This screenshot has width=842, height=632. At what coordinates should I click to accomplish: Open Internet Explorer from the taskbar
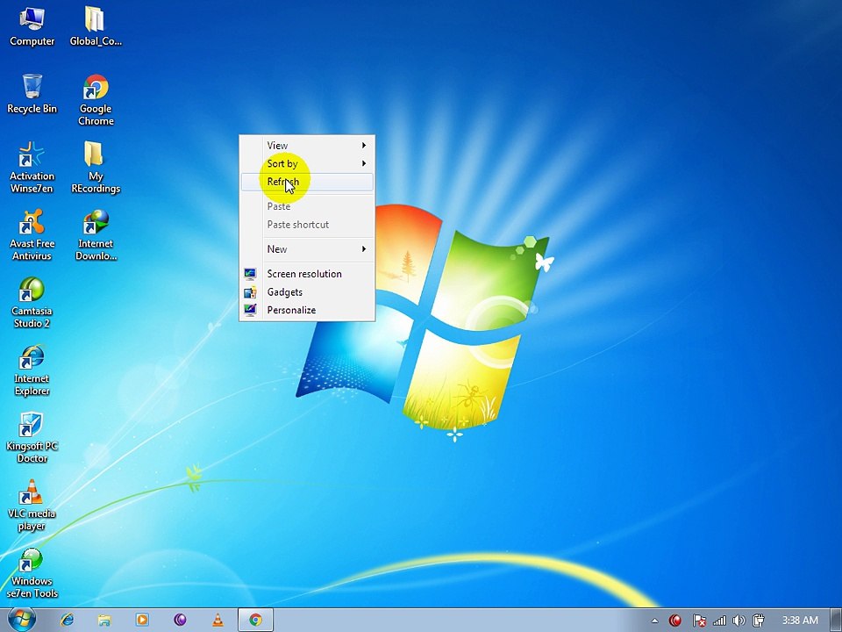pyautogui.click(x=67, y=621)
